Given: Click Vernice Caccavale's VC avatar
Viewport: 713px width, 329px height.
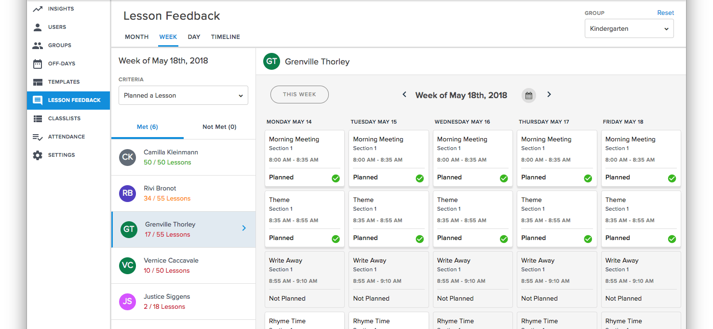Looking at the screenshot, I should tap(128, 266).
